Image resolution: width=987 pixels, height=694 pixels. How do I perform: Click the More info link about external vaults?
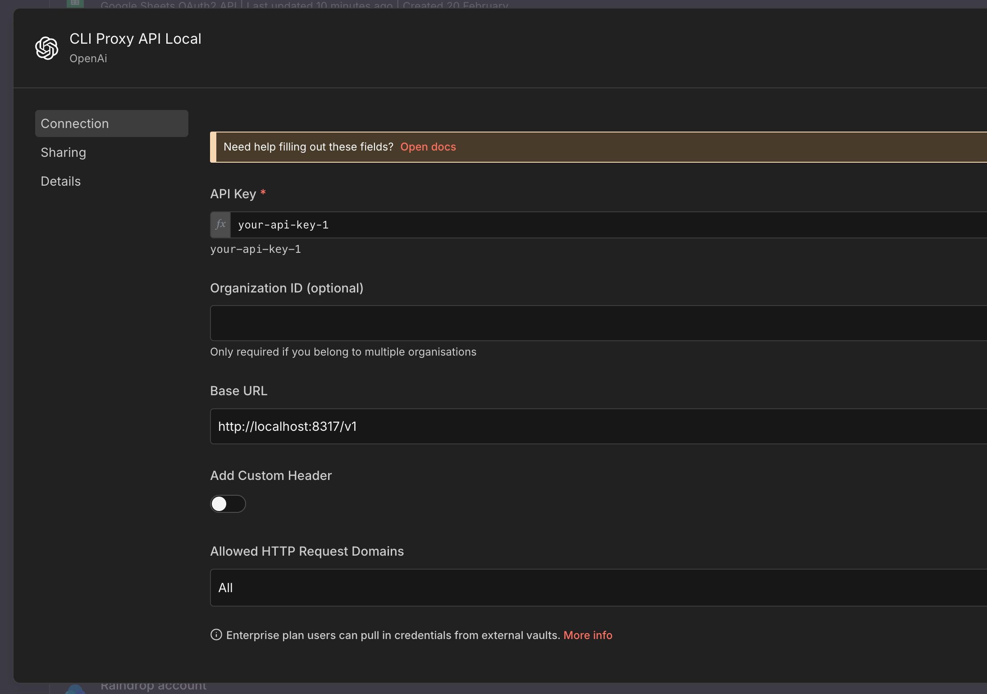click(x=588, y=635)
